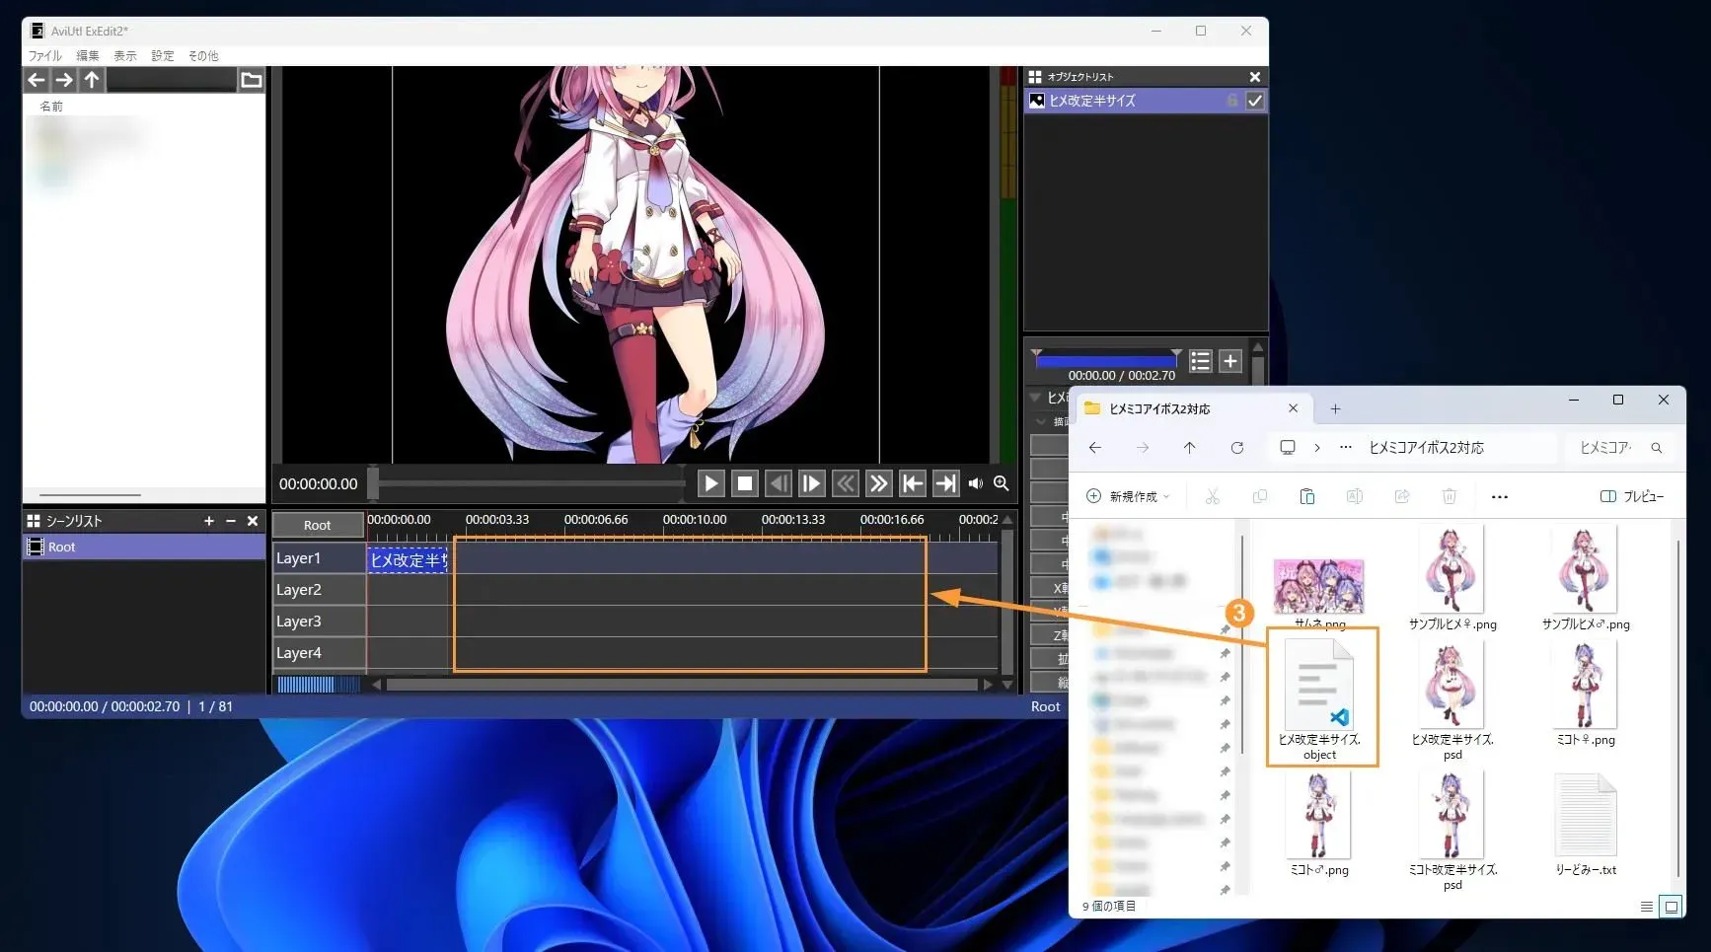The image size is (1711, 952).
Task: Jump to the end of timeline
Action: 946,483
